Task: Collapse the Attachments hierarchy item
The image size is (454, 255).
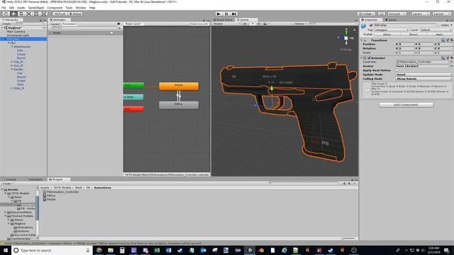Action: point(12,47)
